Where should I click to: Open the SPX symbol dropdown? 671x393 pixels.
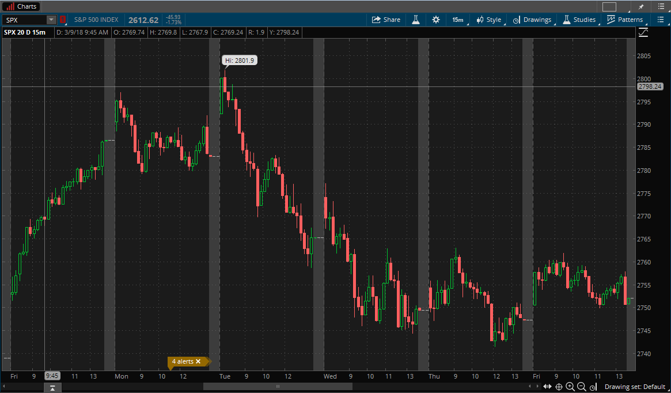(51, 19)
